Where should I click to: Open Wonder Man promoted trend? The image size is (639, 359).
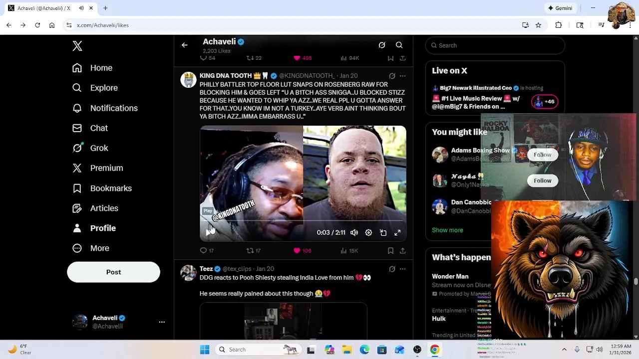[x=450, y=276]
